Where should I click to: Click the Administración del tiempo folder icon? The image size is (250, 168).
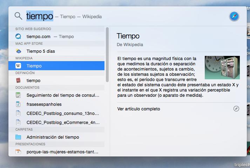19,137
